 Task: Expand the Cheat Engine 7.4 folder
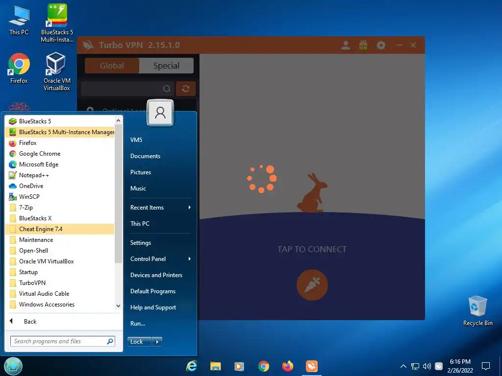tap(60, 229)
